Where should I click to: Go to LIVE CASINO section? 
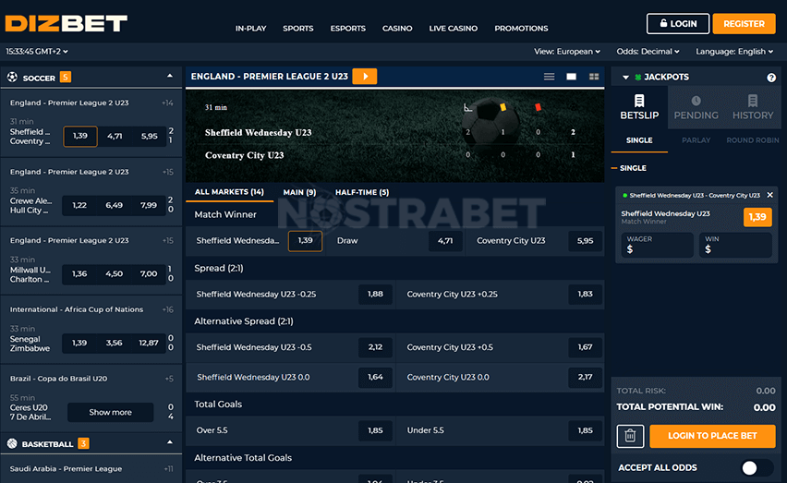[454, 28]
